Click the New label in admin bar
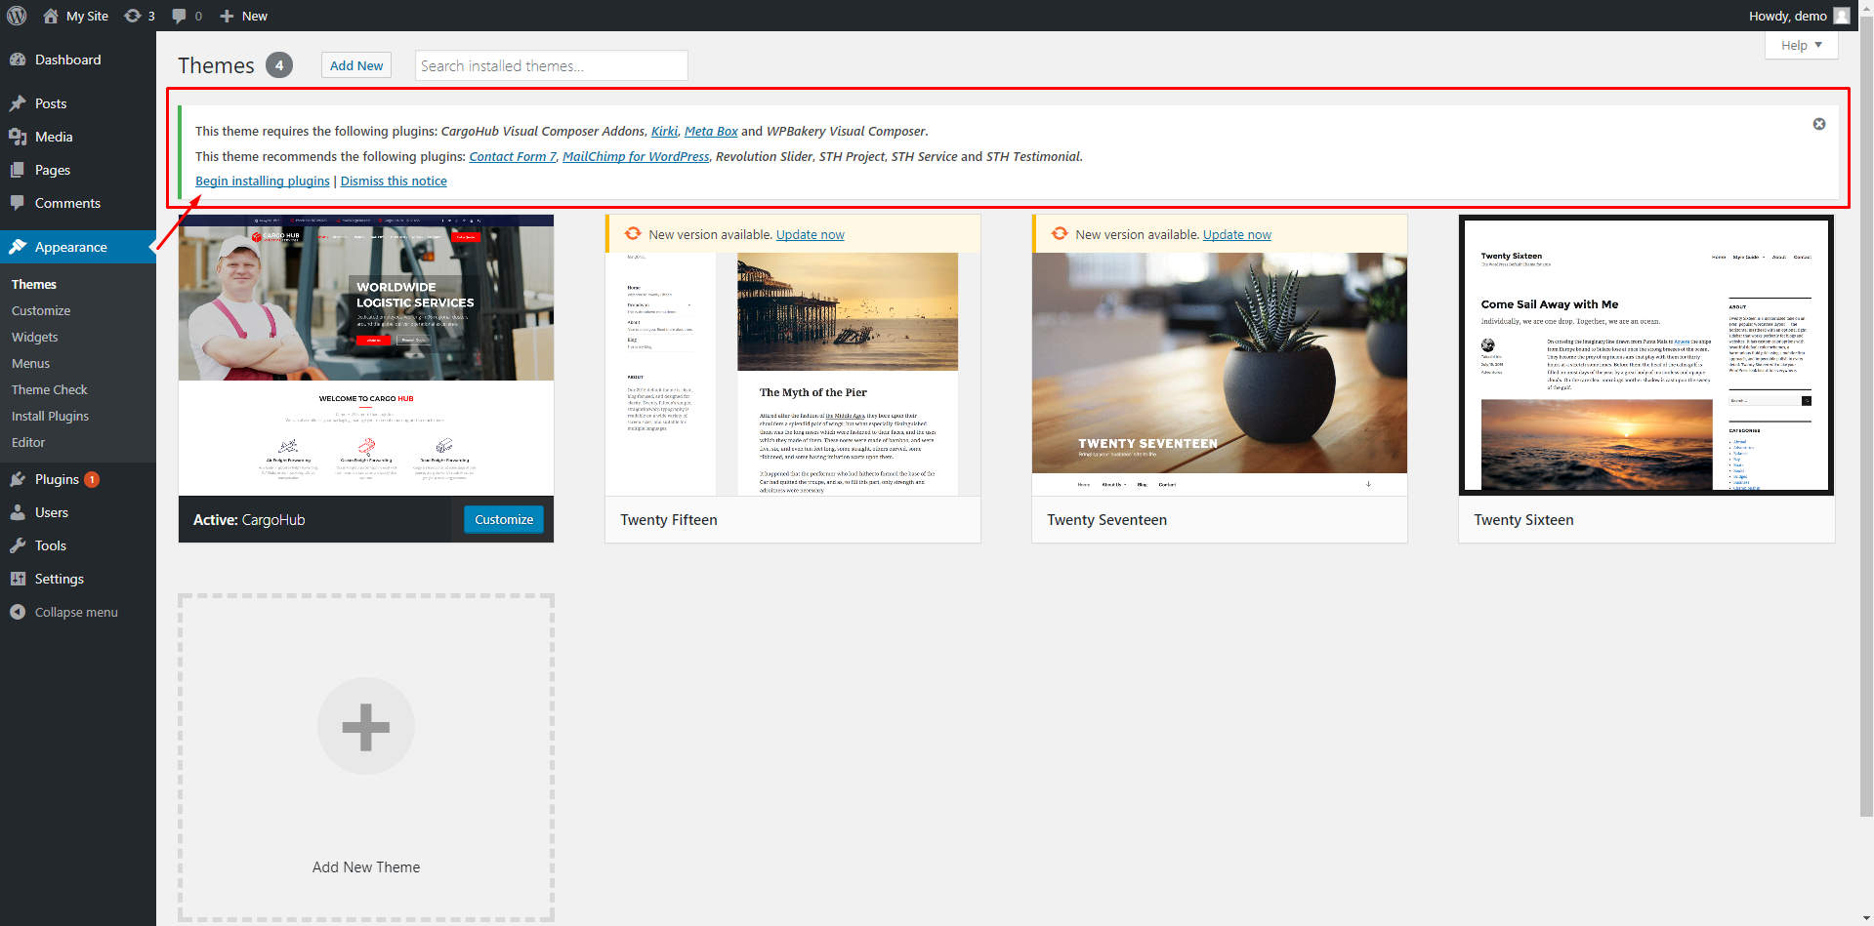Image resolution: width=1874 pixels, height=926 pixels. click(x=255, y=16)
